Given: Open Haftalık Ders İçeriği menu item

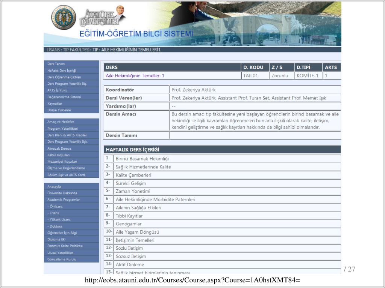Looking at the screenshot, I should [71, 70].
